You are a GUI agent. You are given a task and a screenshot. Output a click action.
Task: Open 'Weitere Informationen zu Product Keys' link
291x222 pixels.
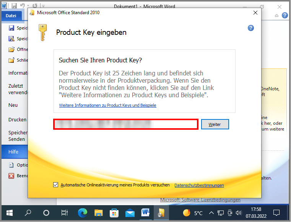(107, 105)
